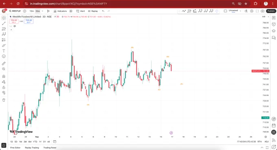Create an Alert from top toolbar

click(80, 11)
